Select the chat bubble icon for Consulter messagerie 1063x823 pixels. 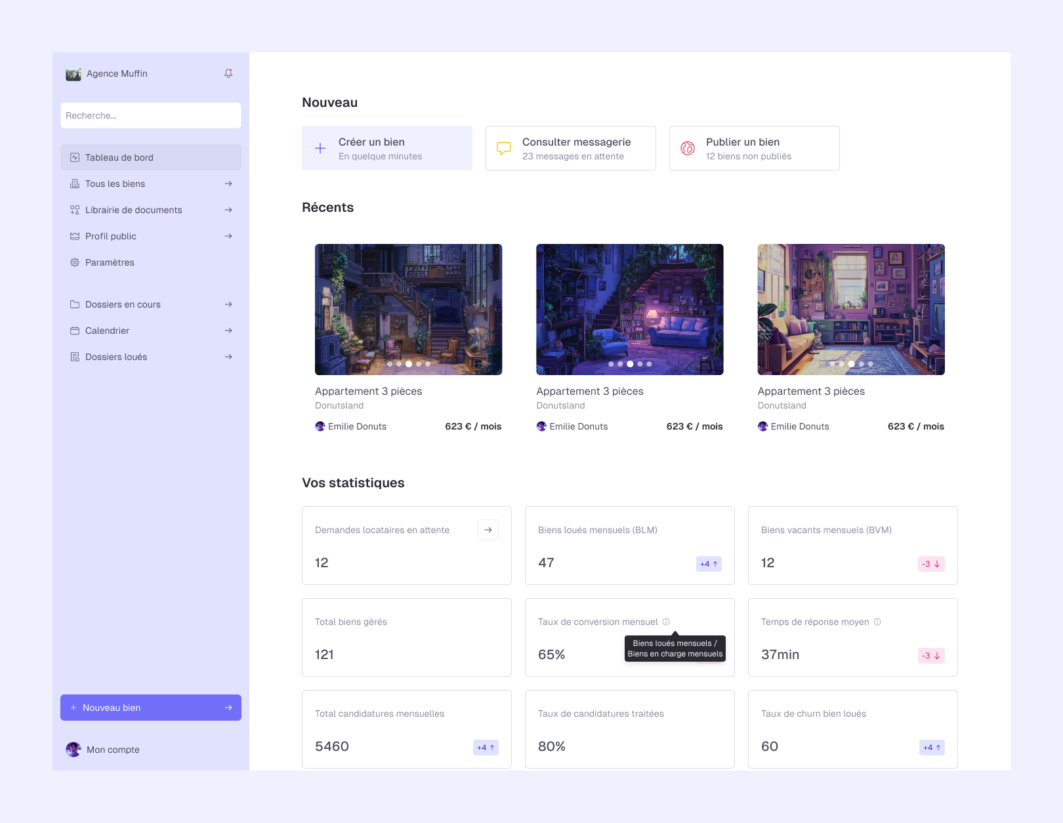tap(503, 148)
